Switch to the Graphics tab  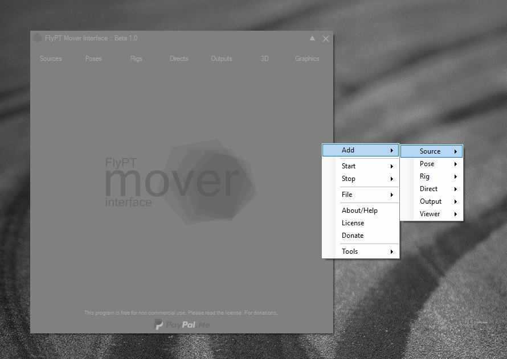pos(307,59)
